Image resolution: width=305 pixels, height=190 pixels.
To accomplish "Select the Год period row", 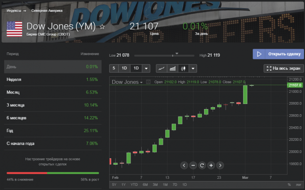I will click(x=53, y=131).
